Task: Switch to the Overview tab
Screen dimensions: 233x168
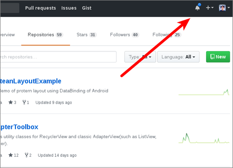Action: pyautogui.click(x=7, y=35)
